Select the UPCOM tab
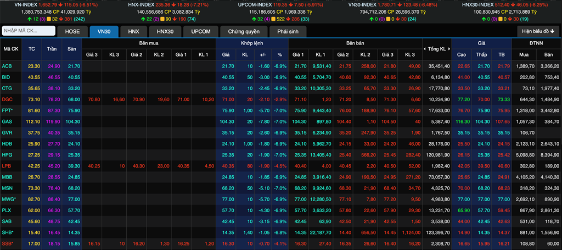Image resolution: width=562 pixels, height=250 pixels. [200, 31]
